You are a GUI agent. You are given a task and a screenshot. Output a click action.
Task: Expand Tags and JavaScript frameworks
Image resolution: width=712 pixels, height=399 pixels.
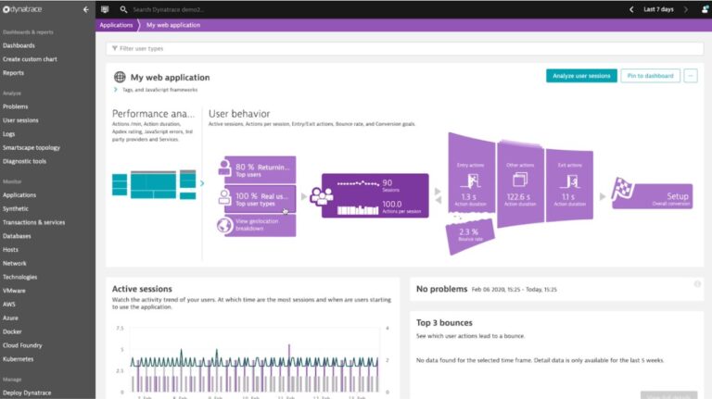pyautogui.click(x=156, y=90)
